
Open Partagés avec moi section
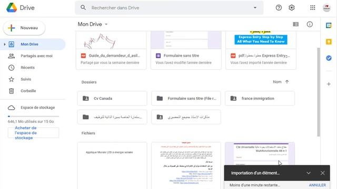click(33, 56)
